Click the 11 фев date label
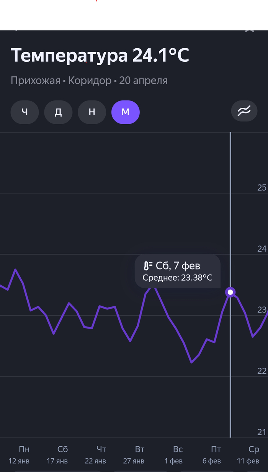Viewport: 268px width, 472px height. click(x=248, y=461)
